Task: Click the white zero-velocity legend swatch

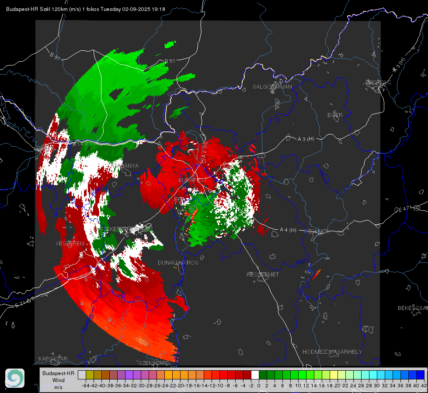Action: (x=255, y=375)
